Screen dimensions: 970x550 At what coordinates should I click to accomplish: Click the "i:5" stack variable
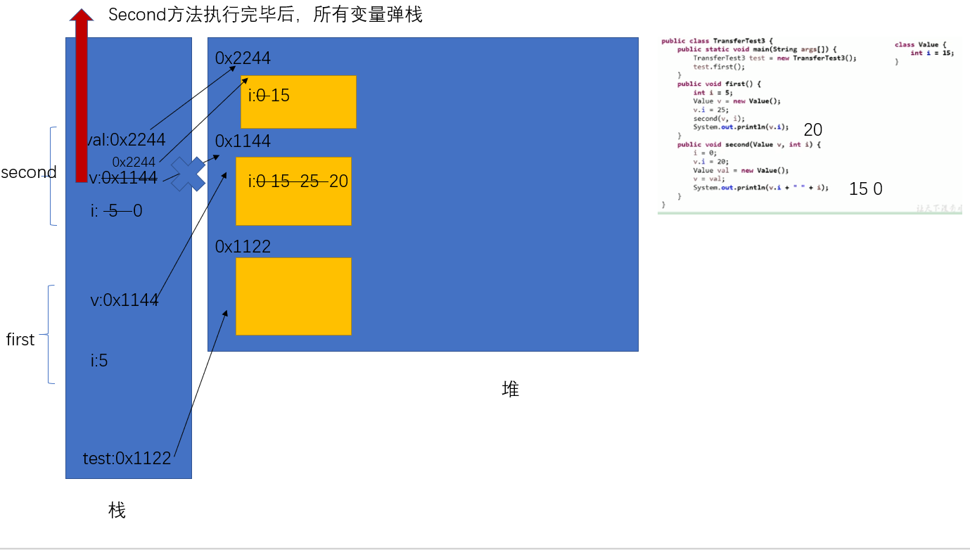(x=99, y=361)
